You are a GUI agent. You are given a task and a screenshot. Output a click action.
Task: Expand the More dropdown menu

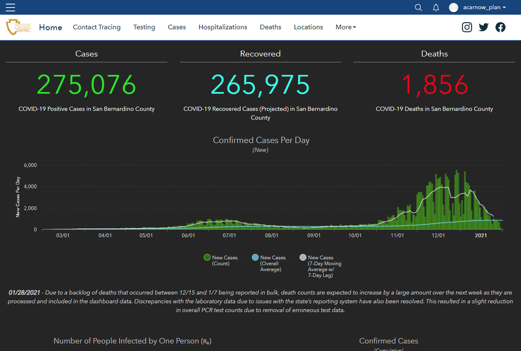(x=346, y=27)
